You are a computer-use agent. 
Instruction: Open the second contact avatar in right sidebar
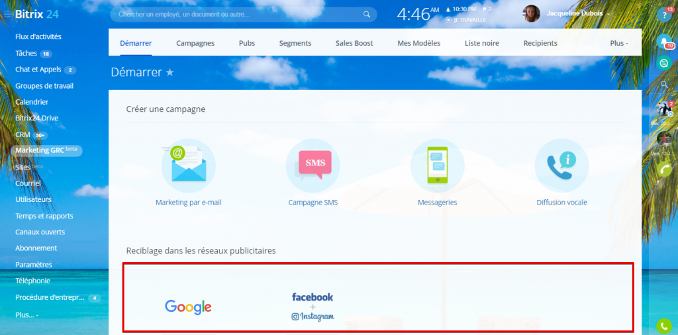point(664,139)
